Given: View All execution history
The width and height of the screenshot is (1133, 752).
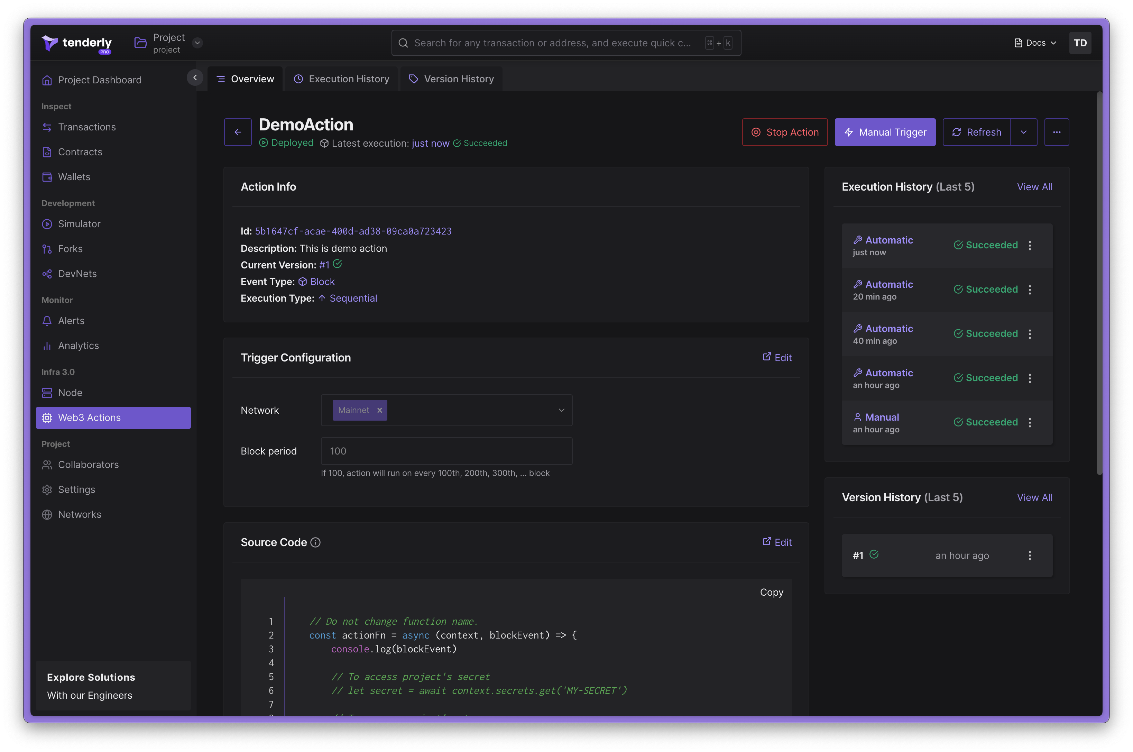Looking at the screenshot, I should 1035,187.
